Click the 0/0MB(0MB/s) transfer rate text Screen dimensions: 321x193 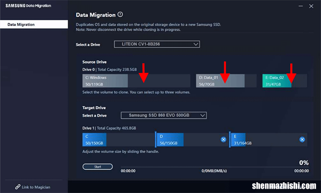pos(214,171)
